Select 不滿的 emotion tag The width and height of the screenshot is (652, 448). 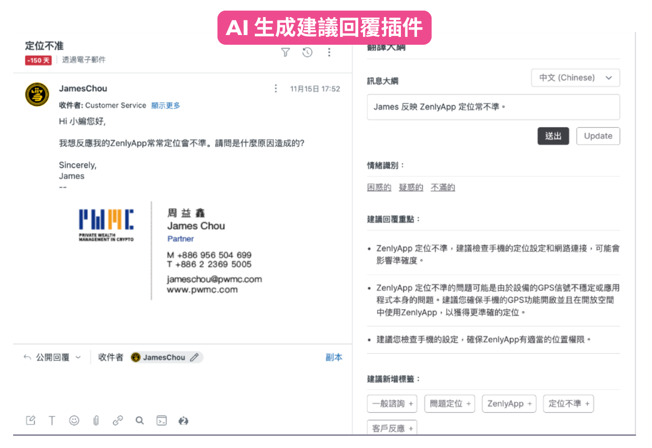(443, 187)
